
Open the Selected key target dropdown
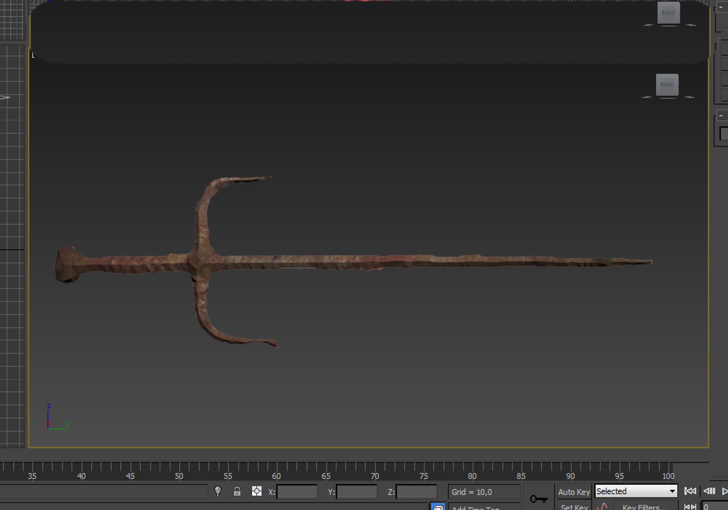click(636, 491)
